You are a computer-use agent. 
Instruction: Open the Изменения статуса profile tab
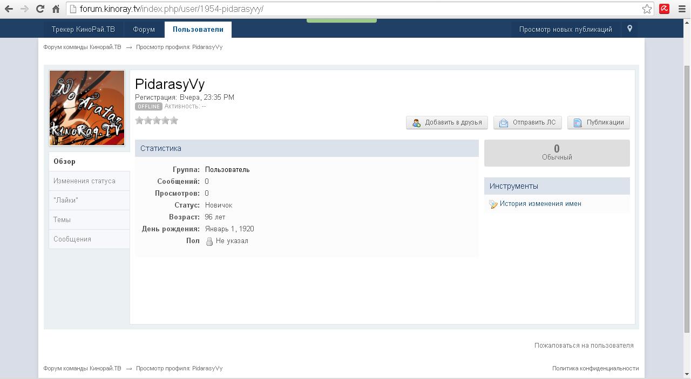pyautogui.click(x=89, y=181)
